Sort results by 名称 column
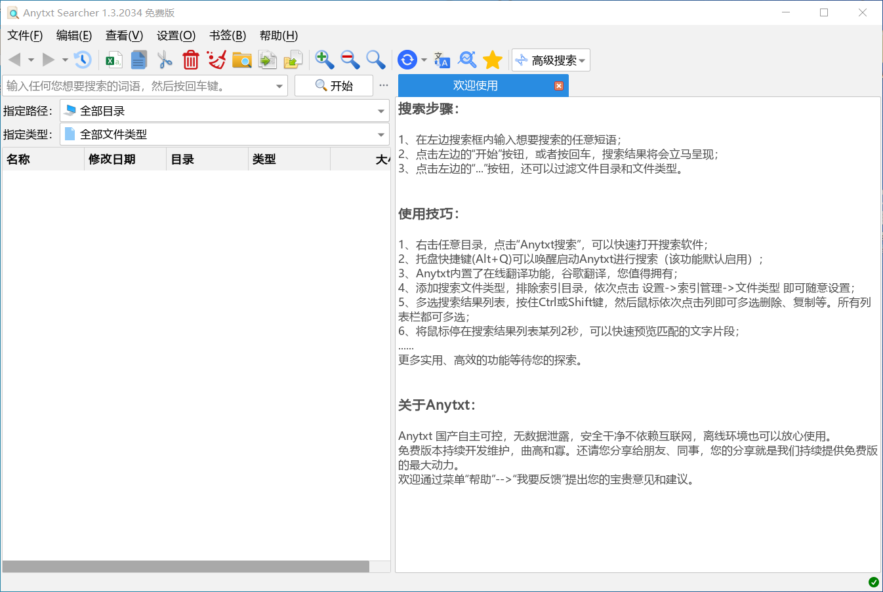Screen dimensions: 883x592 point(43,159)
